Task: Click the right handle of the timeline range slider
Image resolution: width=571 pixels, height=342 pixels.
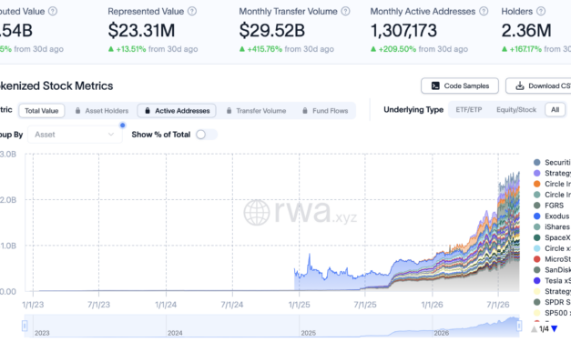Action: point(519,326)
